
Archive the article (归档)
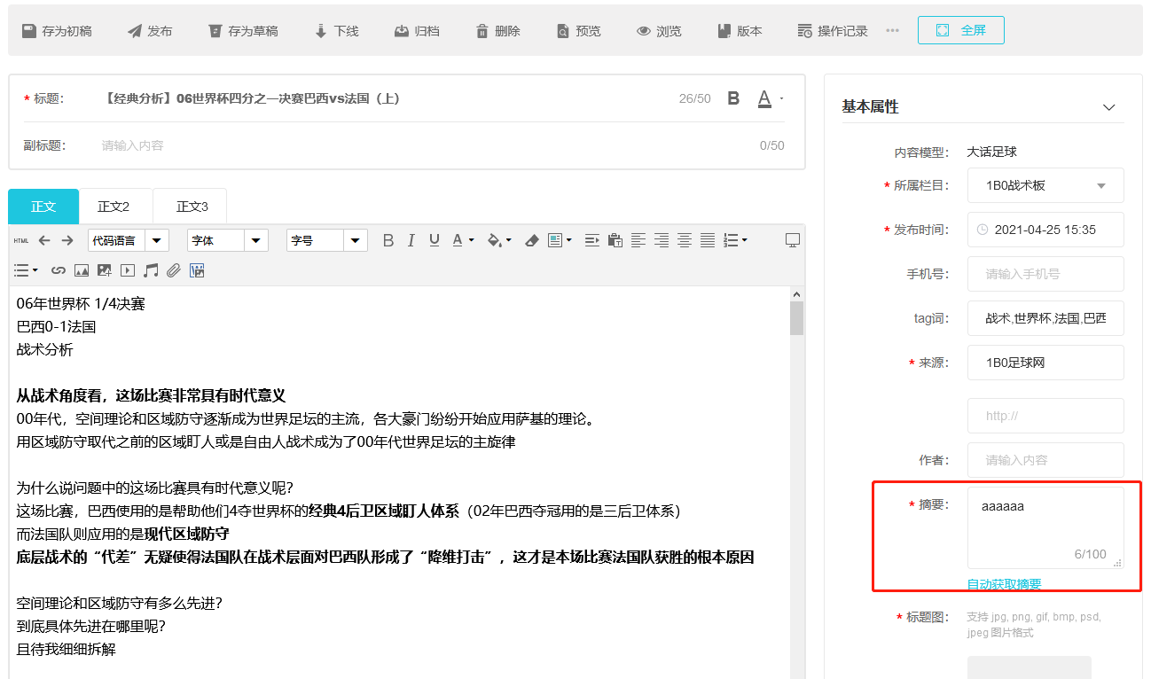[x=417, y=31]
